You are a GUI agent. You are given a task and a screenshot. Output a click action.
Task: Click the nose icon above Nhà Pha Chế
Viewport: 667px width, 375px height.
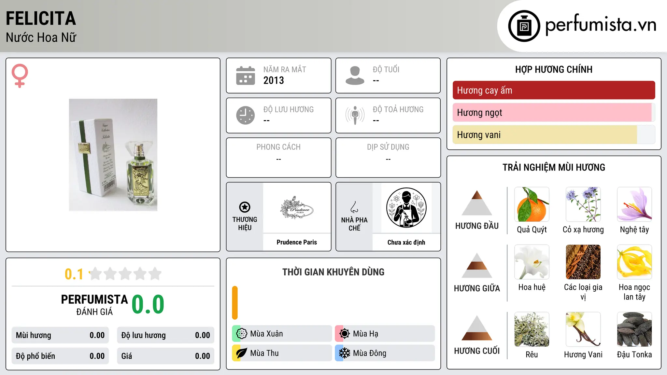point(354,207)
